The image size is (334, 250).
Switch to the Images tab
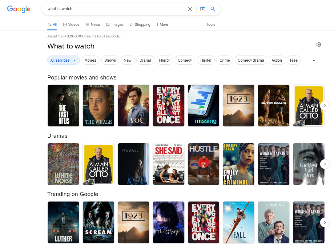click(x=115, y=25)
